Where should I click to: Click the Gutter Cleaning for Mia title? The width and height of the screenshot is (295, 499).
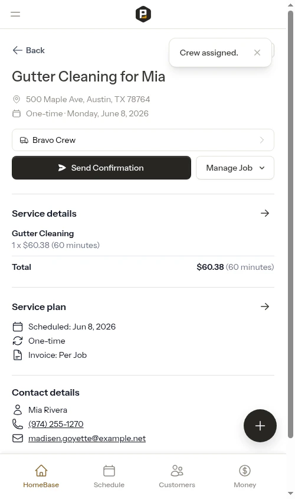click(x=88, y=77)
